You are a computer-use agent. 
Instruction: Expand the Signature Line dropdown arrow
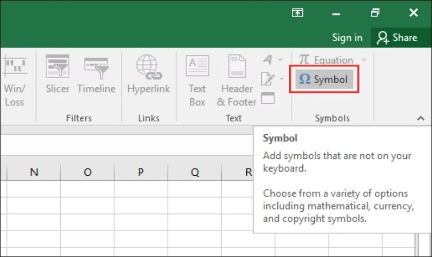tap(281, 79)
